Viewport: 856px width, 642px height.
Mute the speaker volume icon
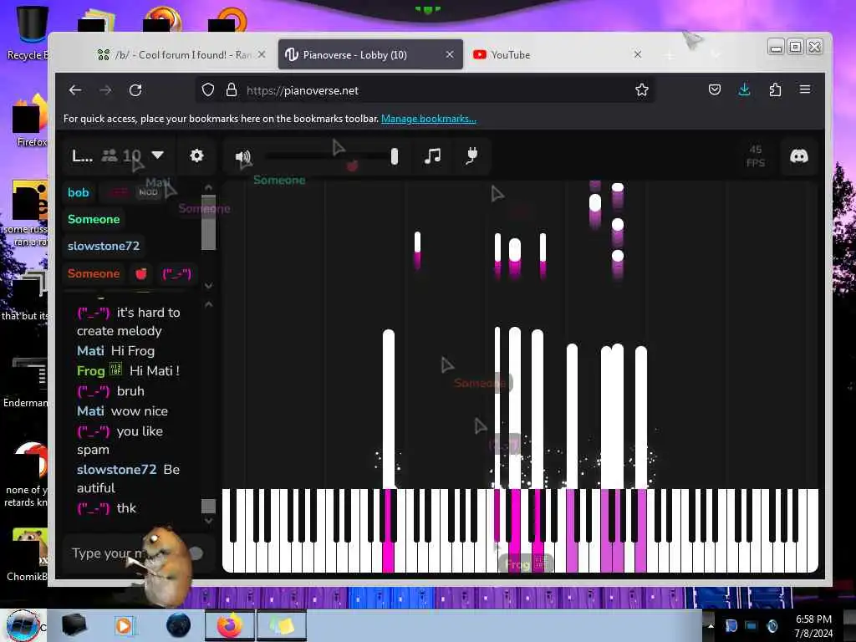click(x=243, y=157)
